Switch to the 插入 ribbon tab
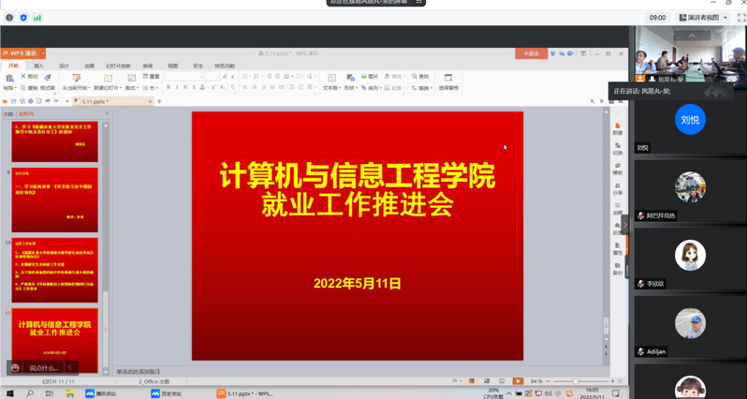747x399 pixels. (x=38, y=66)
